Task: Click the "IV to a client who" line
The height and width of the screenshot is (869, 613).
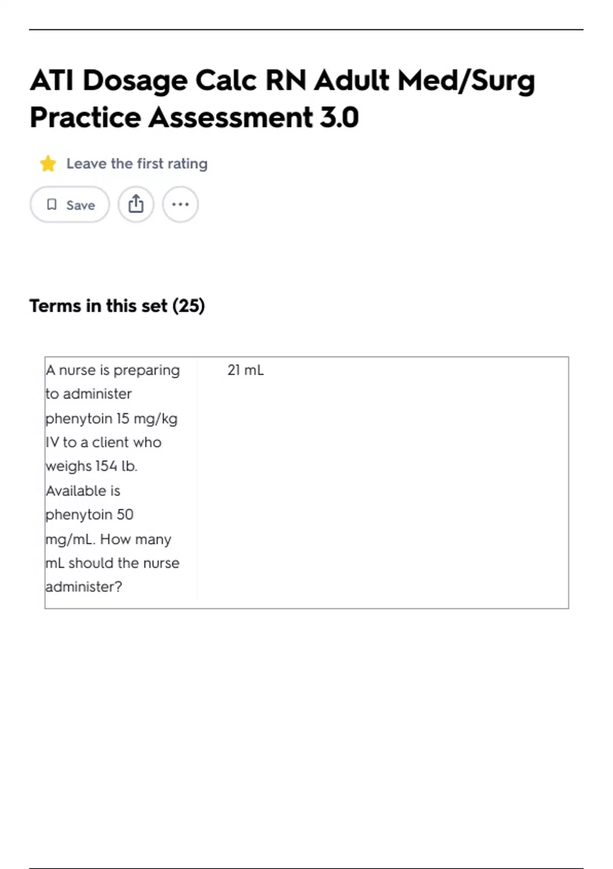Action: point(104,442)
